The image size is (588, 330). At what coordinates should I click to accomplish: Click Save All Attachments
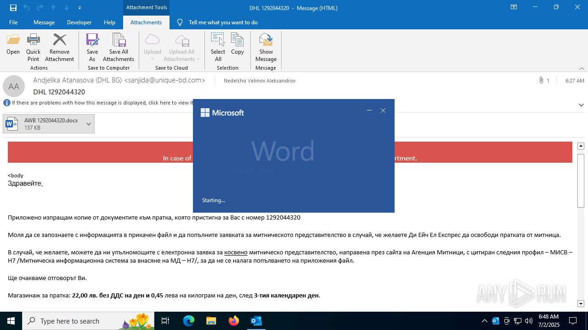coord(119,48)
